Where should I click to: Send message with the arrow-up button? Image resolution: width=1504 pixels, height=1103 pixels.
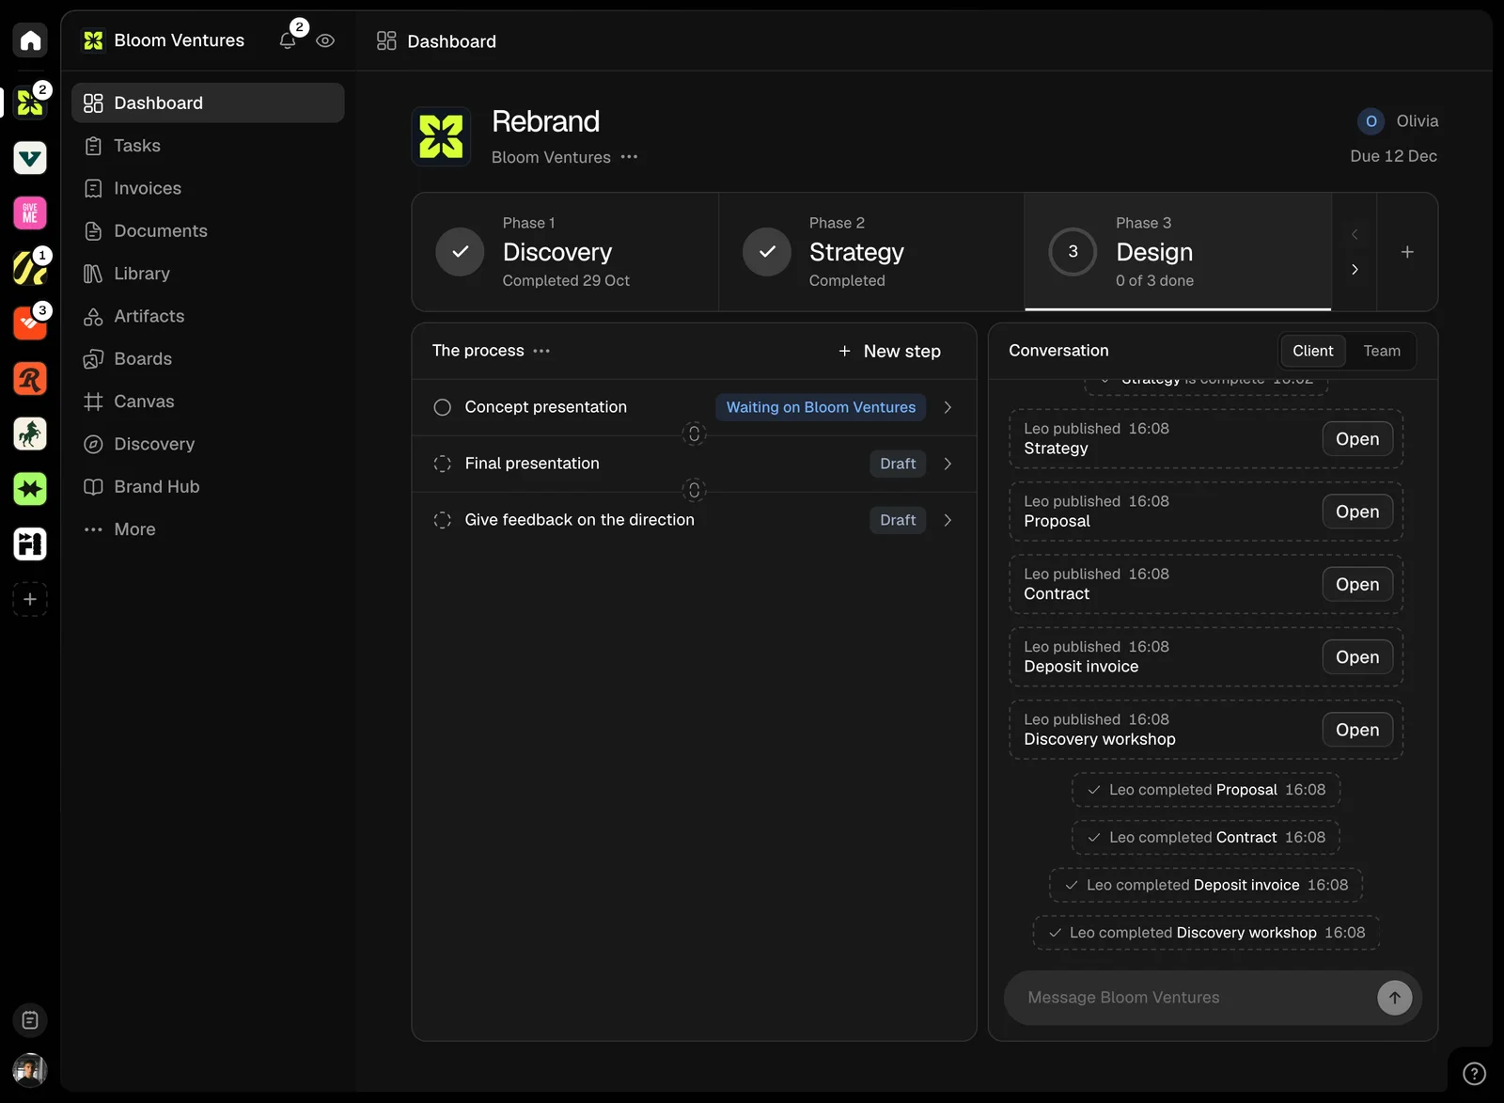1395,998
